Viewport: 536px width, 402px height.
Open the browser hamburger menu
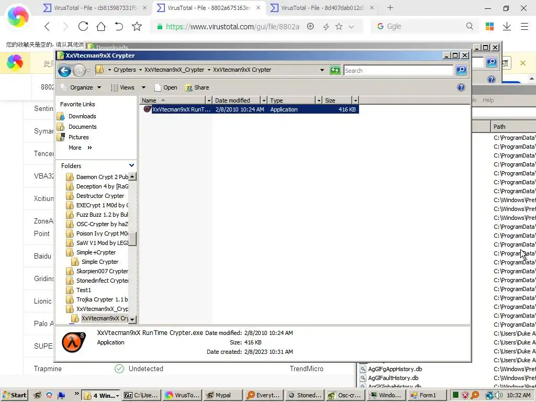(524, 26)
